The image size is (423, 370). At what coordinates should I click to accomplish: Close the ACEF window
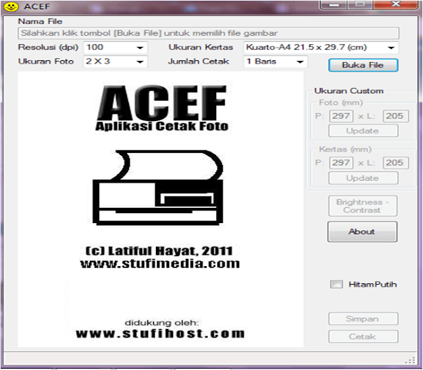tap(396, 5)
